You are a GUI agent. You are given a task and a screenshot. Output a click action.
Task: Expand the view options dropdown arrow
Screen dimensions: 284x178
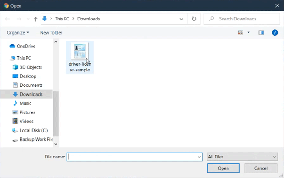pos(248,33)
